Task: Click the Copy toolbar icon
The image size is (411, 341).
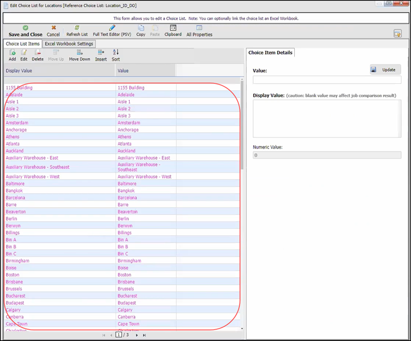Action: [x=141, y=28]
